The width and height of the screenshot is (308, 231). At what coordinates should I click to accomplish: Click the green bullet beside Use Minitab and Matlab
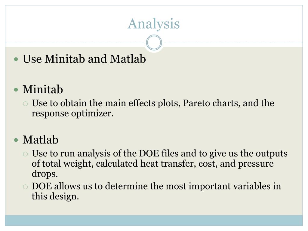(x=16, y=59)
